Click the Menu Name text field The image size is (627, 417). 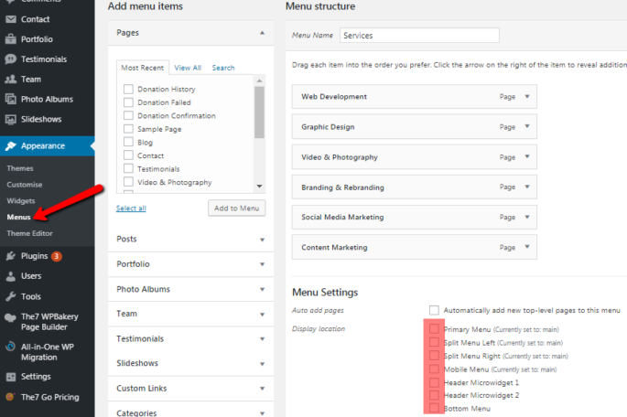click(x=418, y=36)
